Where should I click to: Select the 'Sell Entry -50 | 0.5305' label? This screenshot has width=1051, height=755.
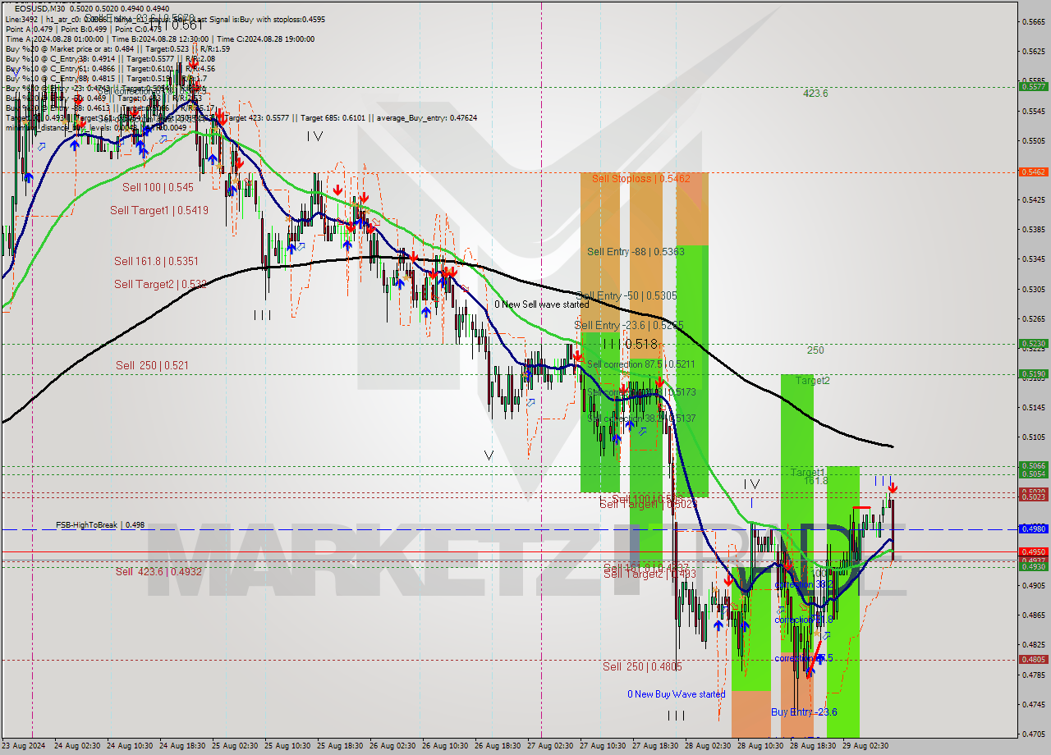click(626, 295)
